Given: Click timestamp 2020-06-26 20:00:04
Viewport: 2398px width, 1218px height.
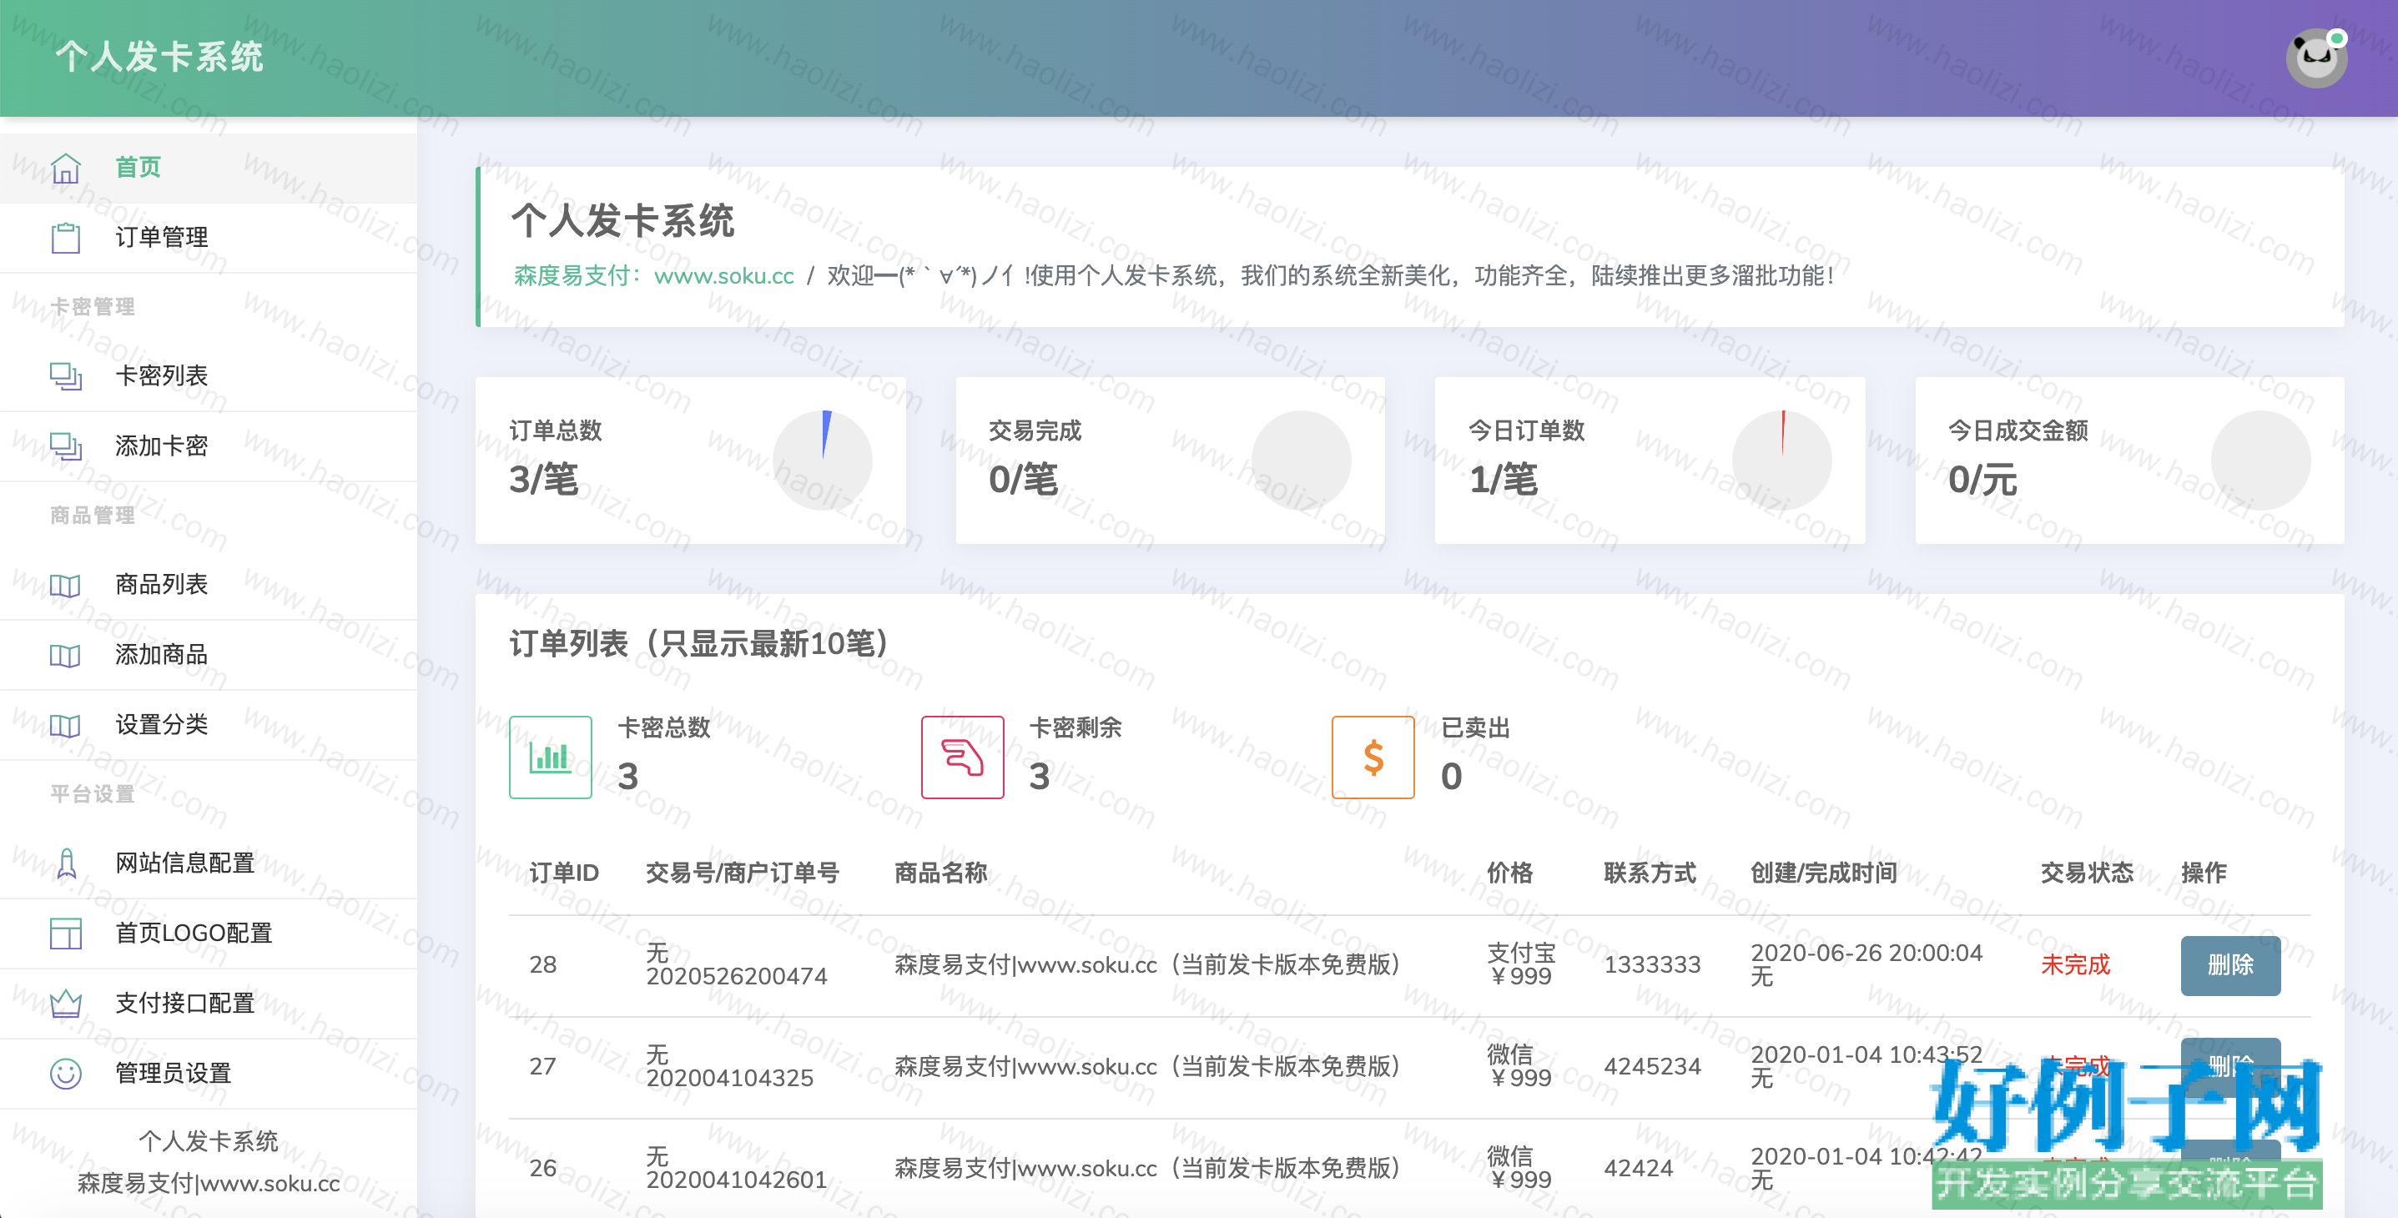Looking at the screenshot, I should coord(1867,953).
